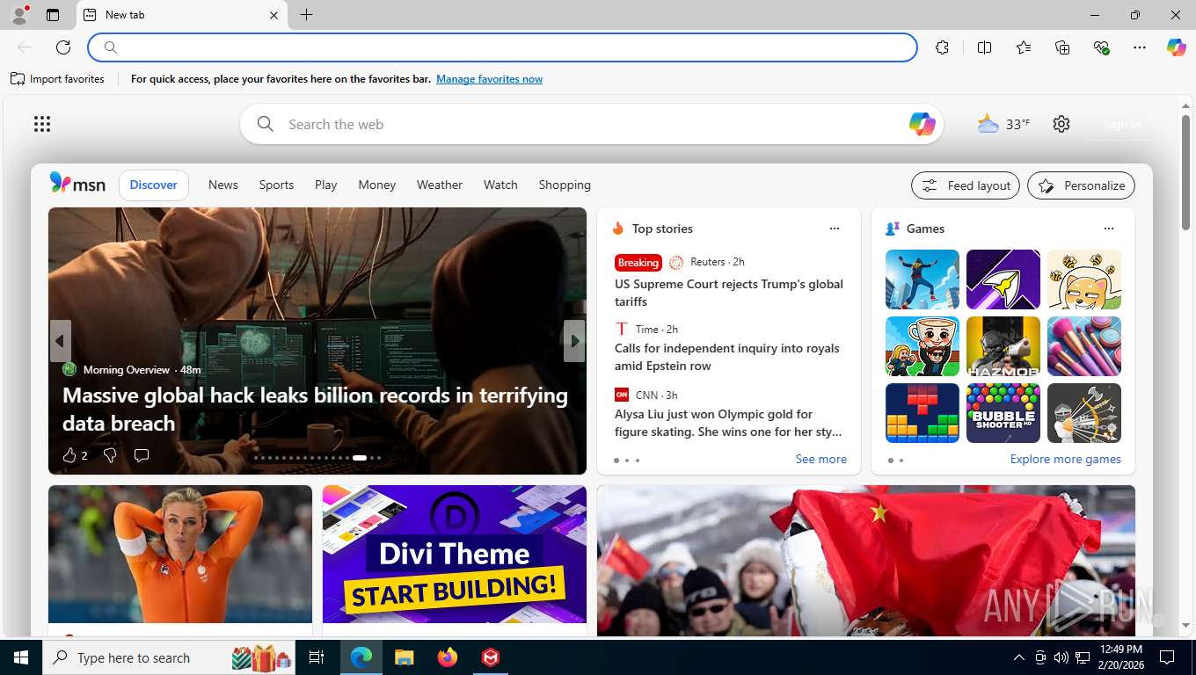
Task: Go to next carousel story
Action: tap(574, 341)
